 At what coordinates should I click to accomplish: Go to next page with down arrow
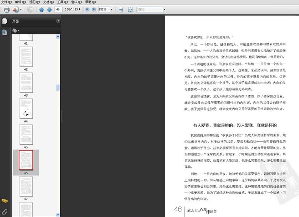pos(49,9)
